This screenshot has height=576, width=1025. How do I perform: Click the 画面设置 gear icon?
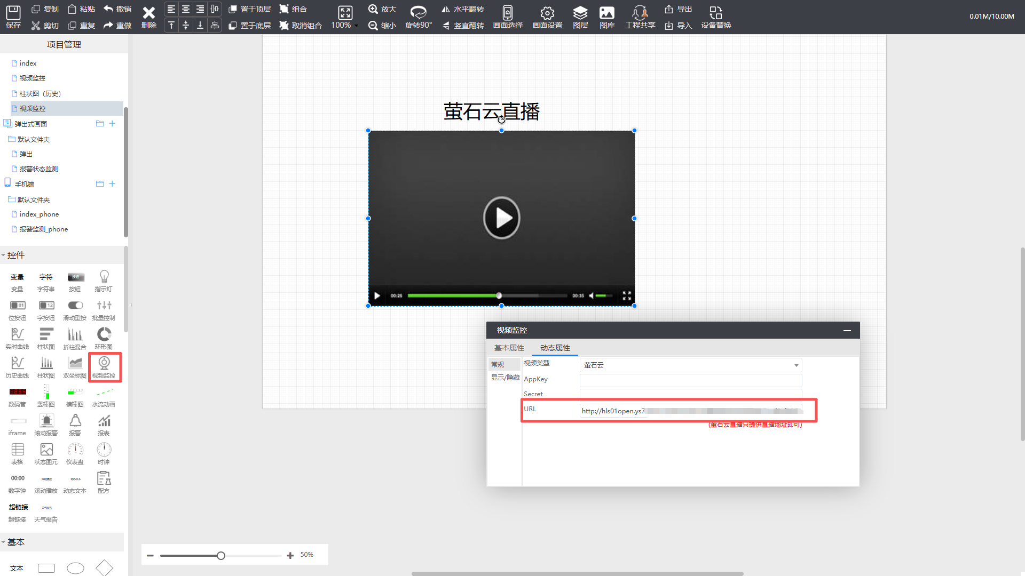547,13
